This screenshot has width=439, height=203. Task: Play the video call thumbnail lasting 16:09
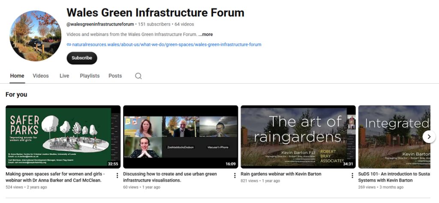180,137
